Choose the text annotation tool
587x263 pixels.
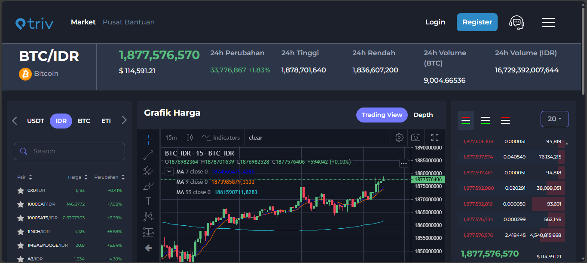coord(148,201)
